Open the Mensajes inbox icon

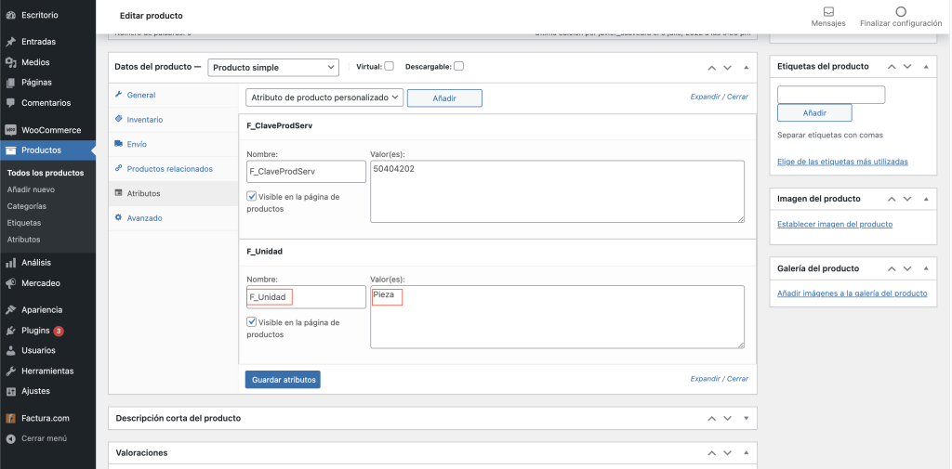[828, 11]
